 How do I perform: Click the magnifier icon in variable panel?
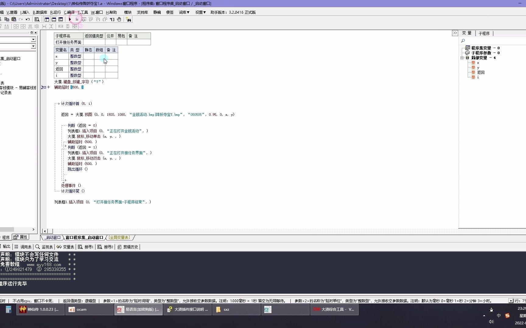pos(463,41)
